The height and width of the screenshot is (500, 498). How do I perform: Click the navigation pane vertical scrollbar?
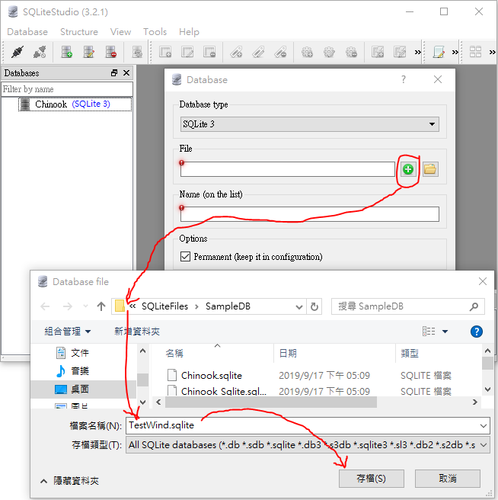142,380
